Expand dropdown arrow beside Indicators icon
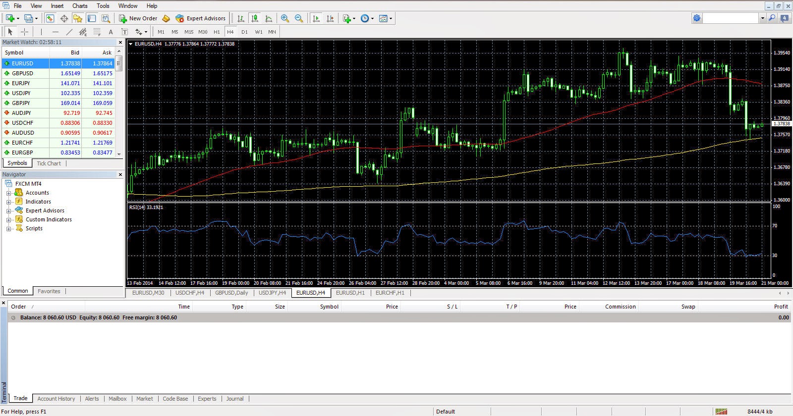 pyautogui.click(x=354, y=18)
